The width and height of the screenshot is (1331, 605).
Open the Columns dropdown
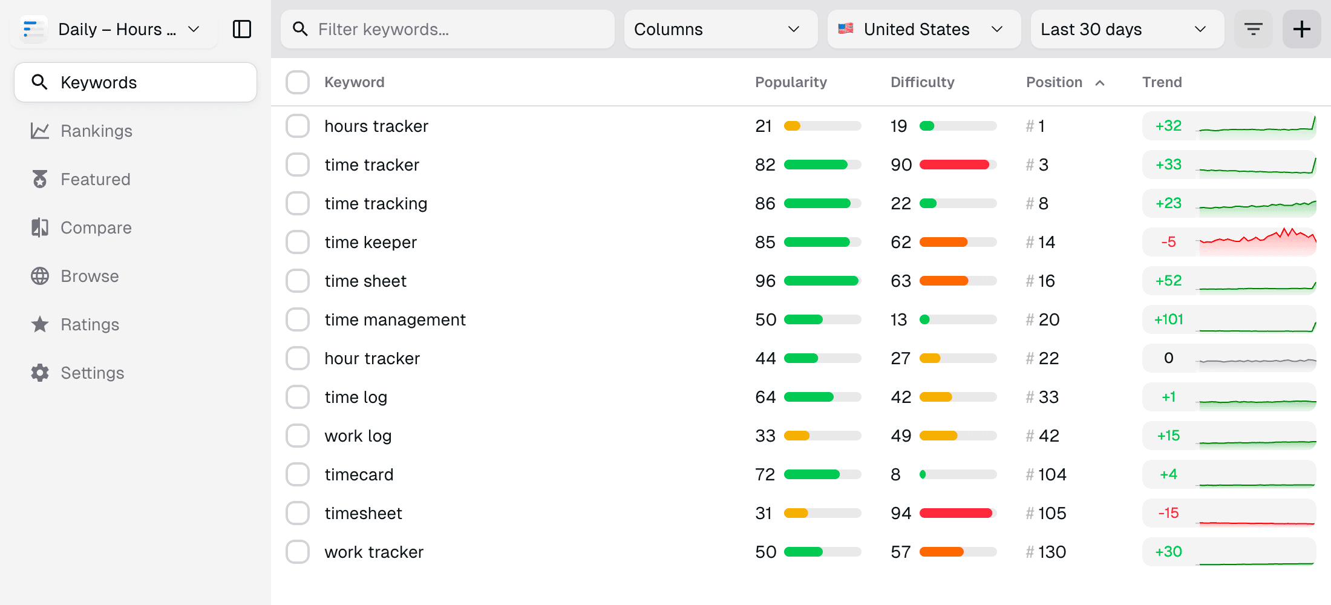(x=720, y=28)
